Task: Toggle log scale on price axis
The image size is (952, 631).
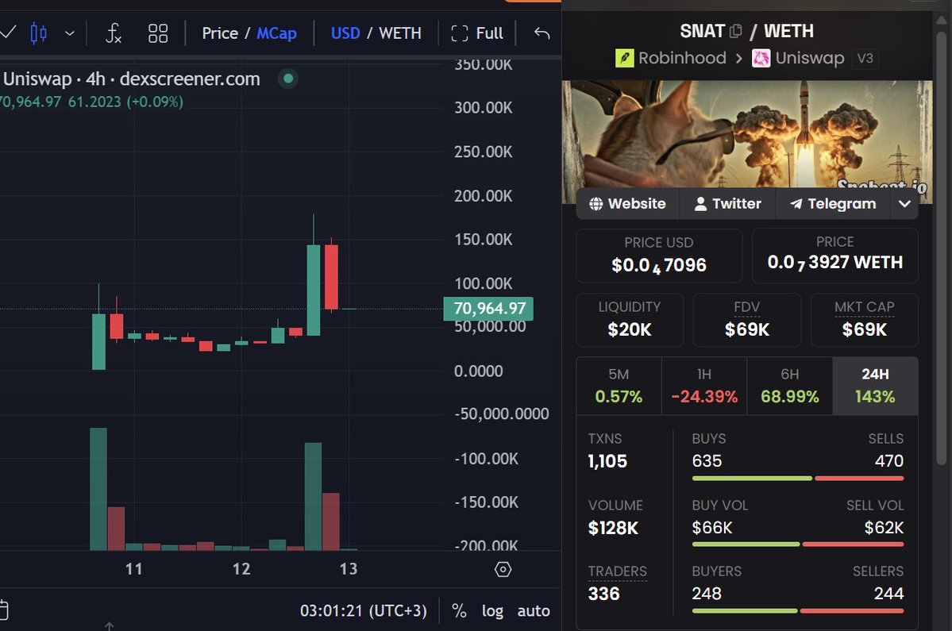Action: click(x=492, y=611)
